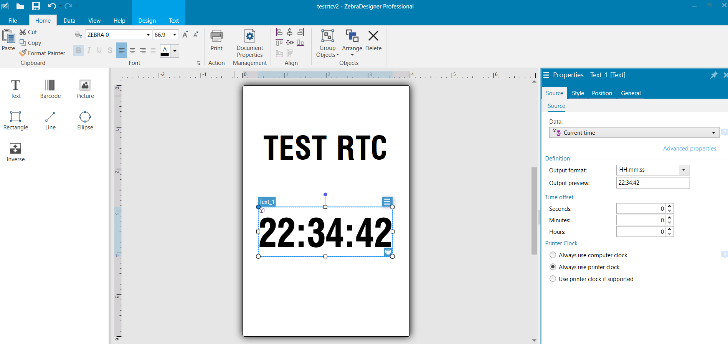728x344 pixels.
Task: Open the ZEBRA 0 font name dropdown
Action: pyautogui.click(x=148, y=35)
